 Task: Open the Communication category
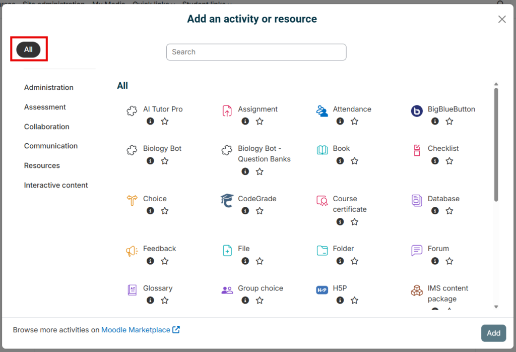click(x=51, y=146)
